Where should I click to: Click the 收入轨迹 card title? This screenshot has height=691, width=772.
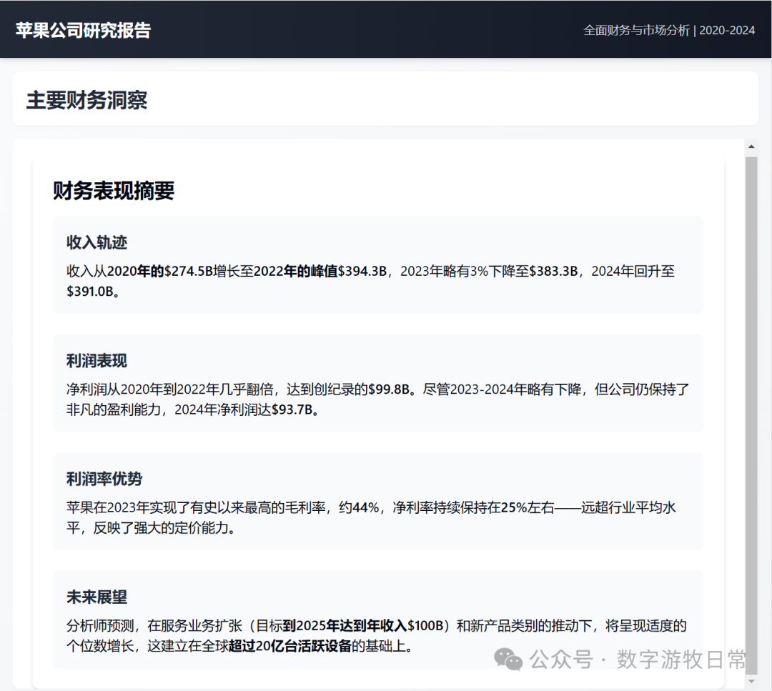pos(97,242)
